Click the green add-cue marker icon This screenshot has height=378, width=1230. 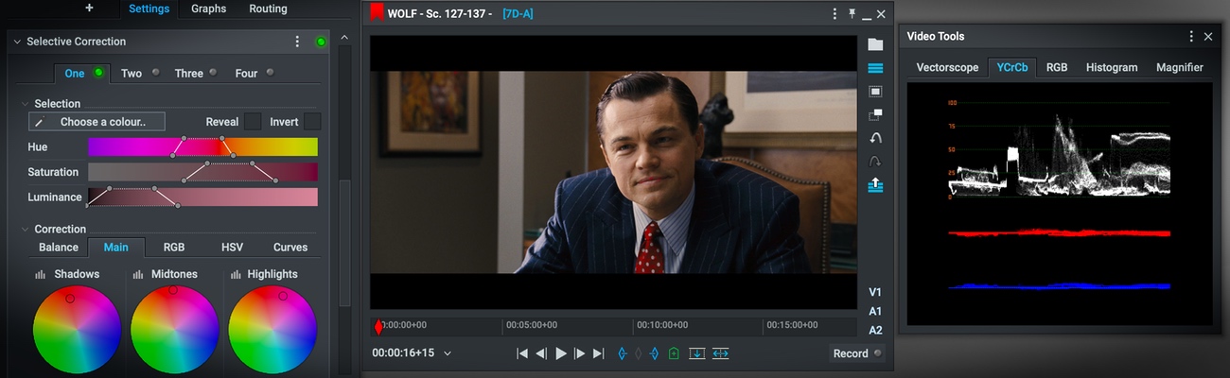click(x=673, y=353)
